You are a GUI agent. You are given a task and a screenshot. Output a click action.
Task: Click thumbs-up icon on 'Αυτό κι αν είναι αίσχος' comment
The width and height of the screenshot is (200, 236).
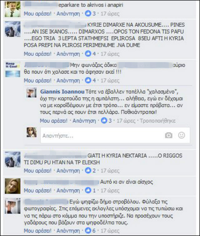pyautogui.click(x=88, y=190)
